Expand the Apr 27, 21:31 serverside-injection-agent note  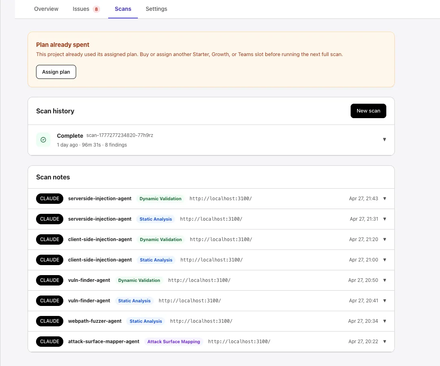tap(384, 219)
